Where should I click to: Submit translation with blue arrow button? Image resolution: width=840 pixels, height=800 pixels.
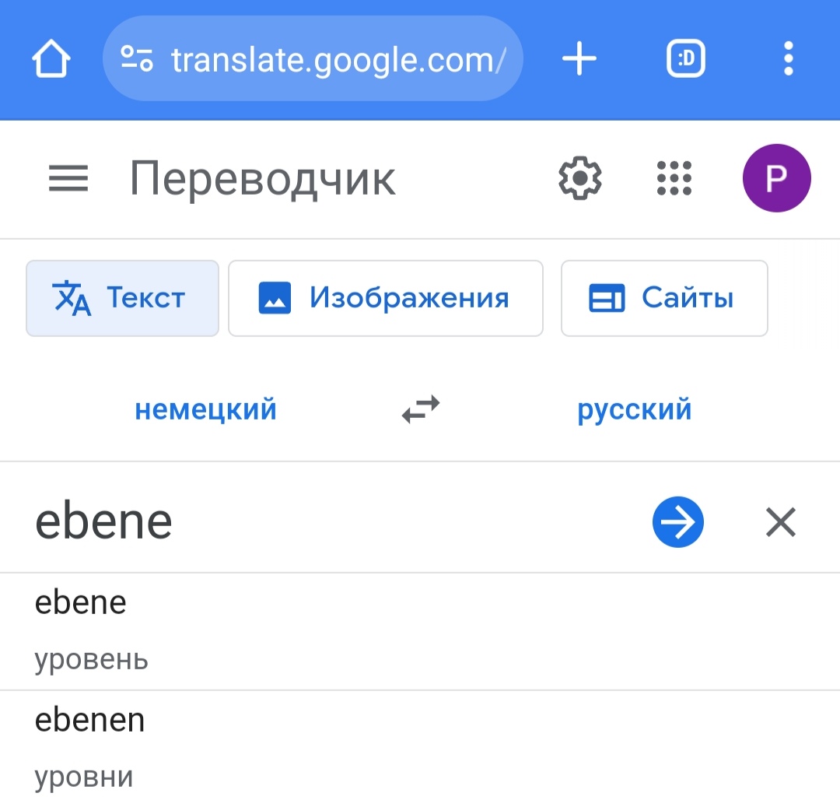click(x=677, y=523)
